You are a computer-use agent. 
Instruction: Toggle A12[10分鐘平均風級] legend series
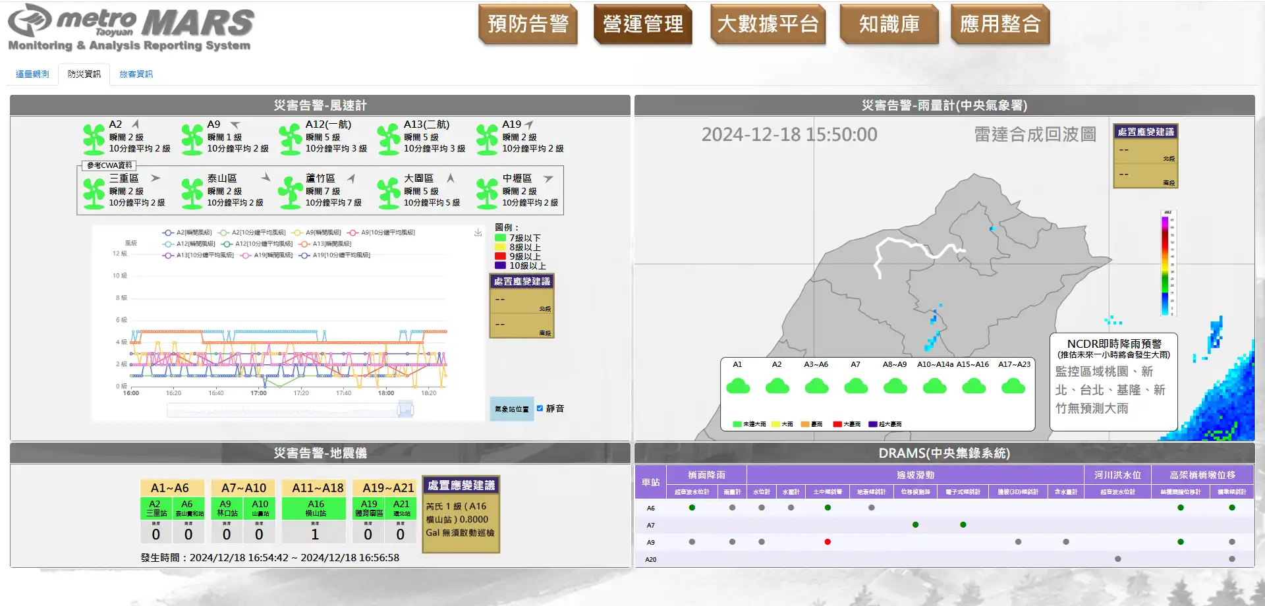[x=257, y=244]
